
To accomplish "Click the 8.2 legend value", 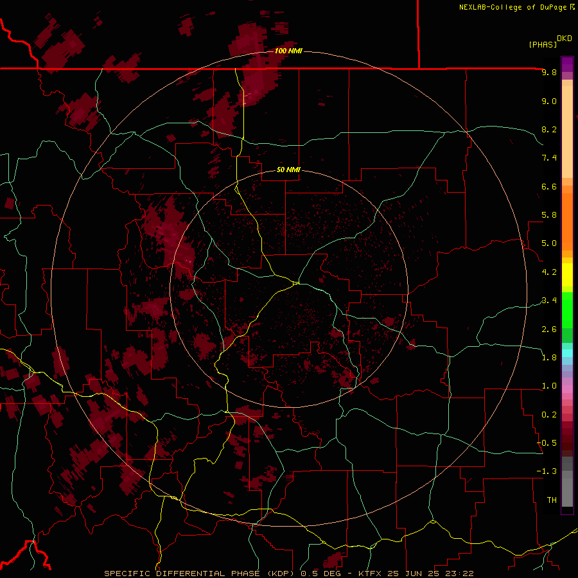I will 549,129.
